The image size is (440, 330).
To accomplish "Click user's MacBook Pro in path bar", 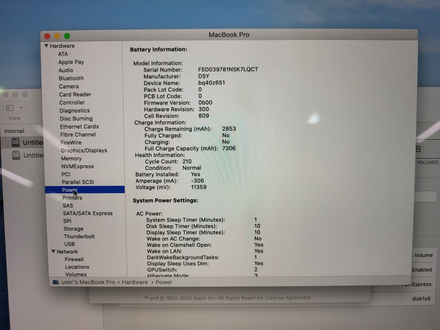I will point(88,282).
